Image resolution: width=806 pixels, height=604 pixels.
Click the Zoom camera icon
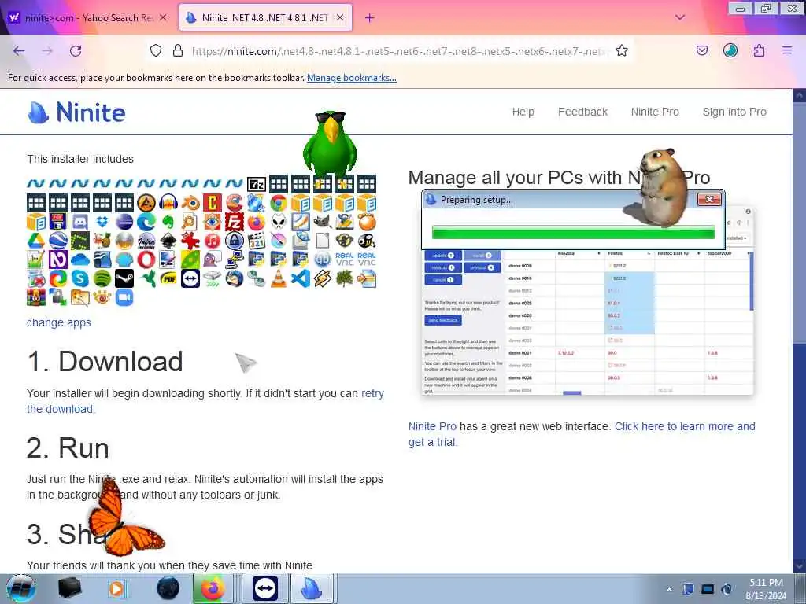pyautogui.click(x=124, y=296)
